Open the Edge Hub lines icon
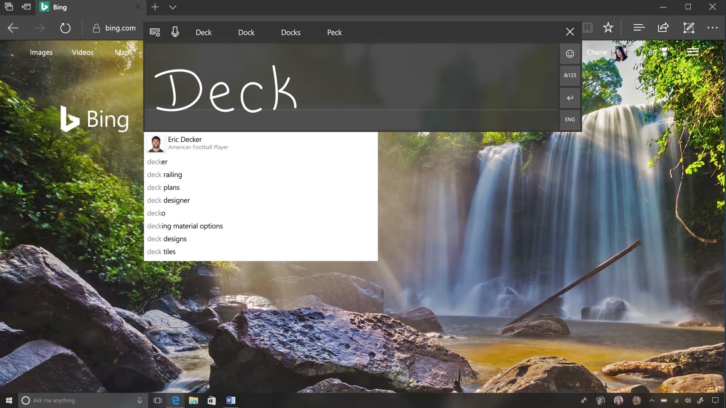This screenshot has height=408, width=726. tap(639, 28)
